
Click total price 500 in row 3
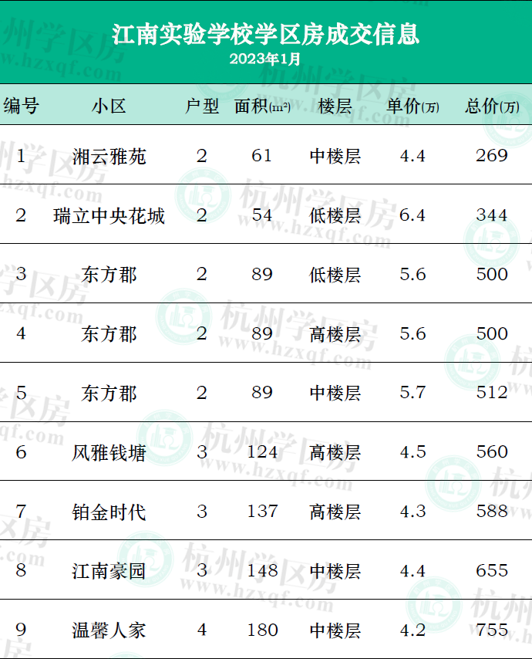pyautogui.click(x=492, y=275)
